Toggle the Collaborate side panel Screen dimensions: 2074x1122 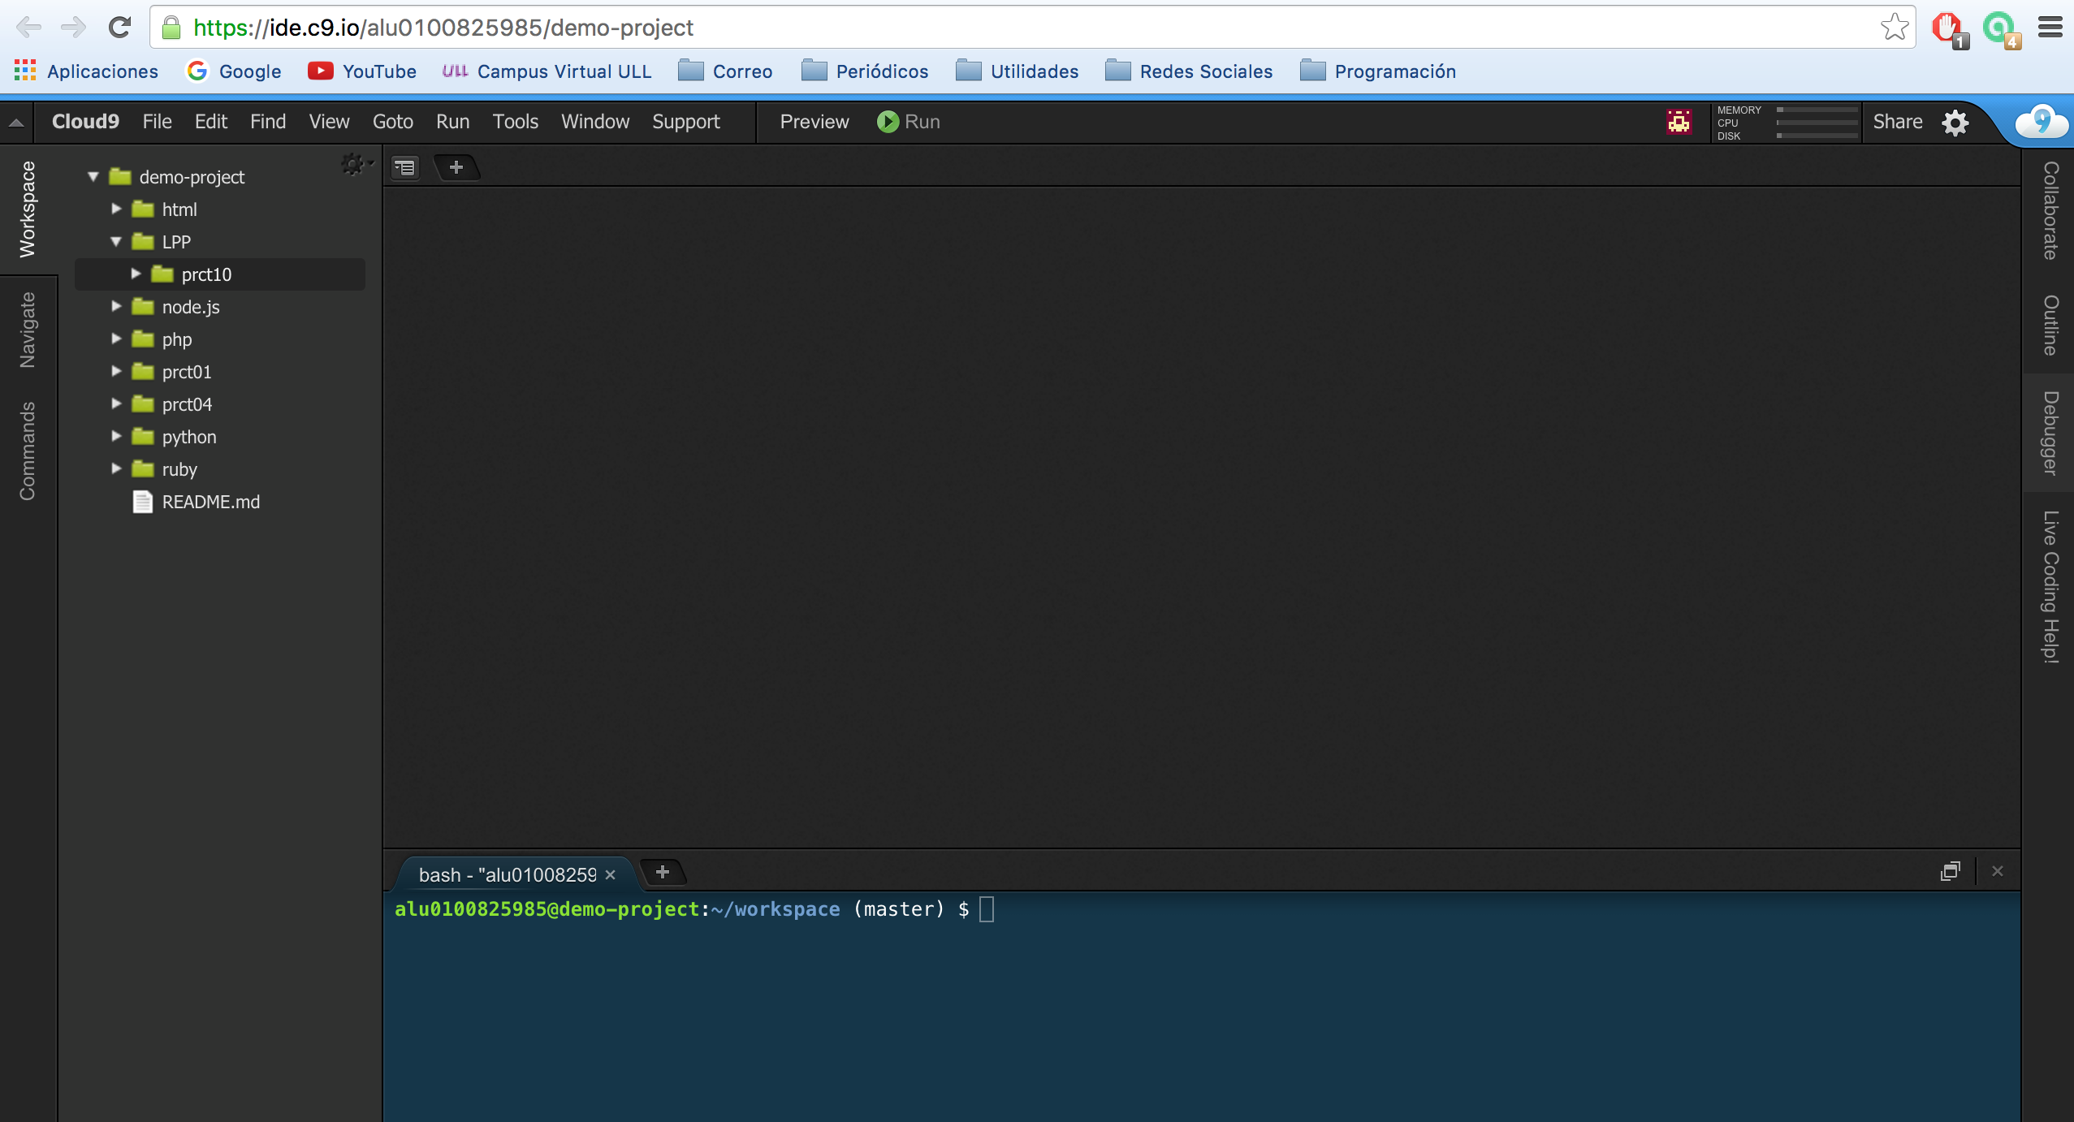point(2050,210)
